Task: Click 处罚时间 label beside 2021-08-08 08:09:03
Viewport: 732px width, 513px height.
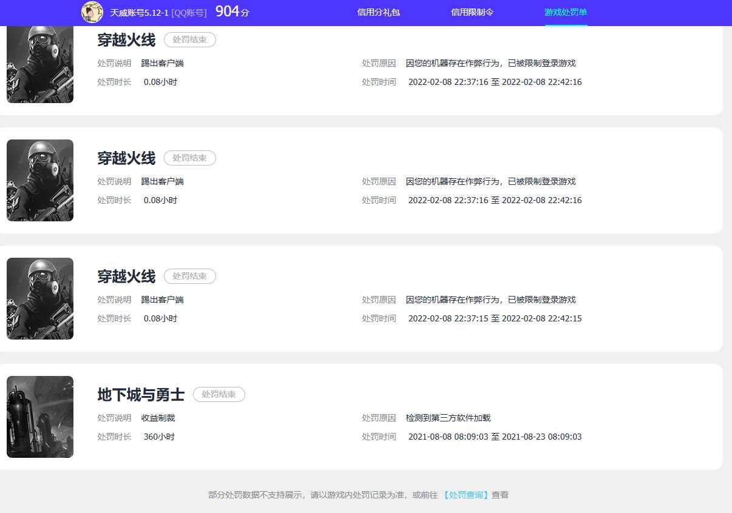Action: click(379, 437)
